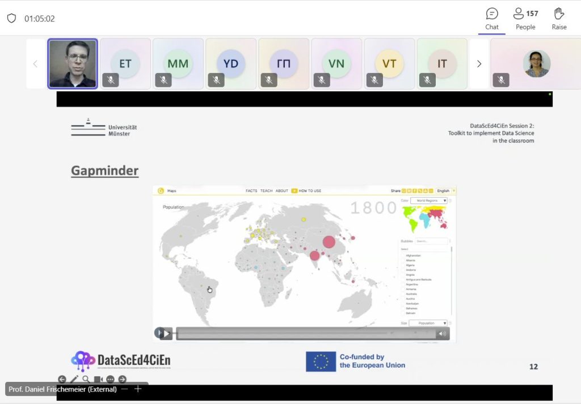The image size is (581, 404).
Task: Select the ET participant tile
Action: coord(125,64)
